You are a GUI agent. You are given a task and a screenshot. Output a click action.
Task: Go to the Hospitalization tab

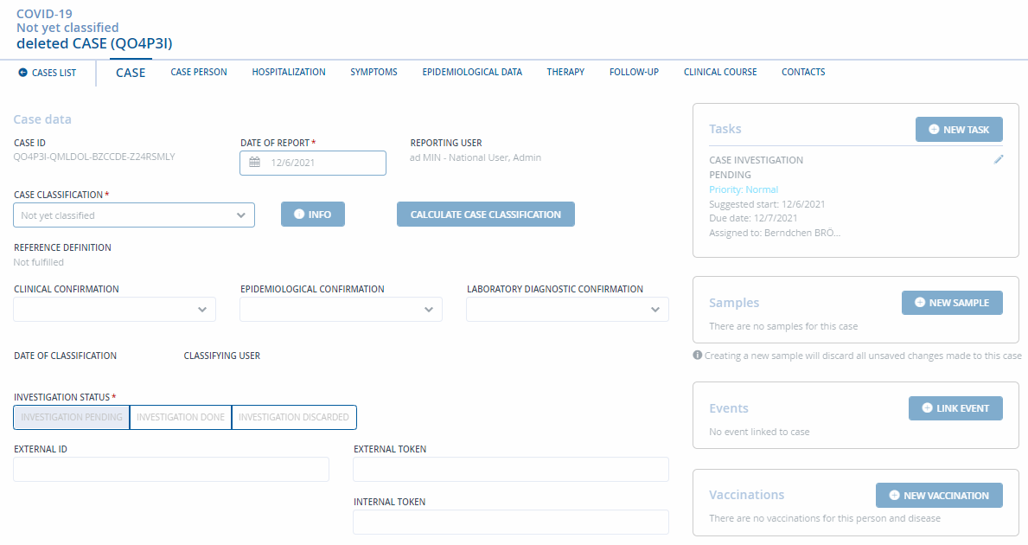click(x=289, y=72)
